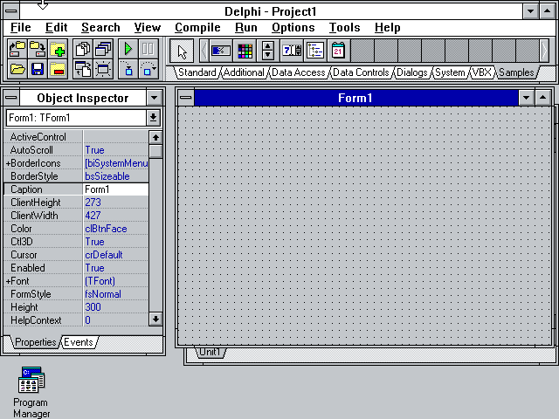Open the Form1: TForm1 object selector dropdown

154,117
